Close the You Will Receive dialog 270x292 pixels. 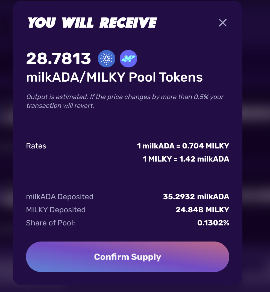pos(223,23)
